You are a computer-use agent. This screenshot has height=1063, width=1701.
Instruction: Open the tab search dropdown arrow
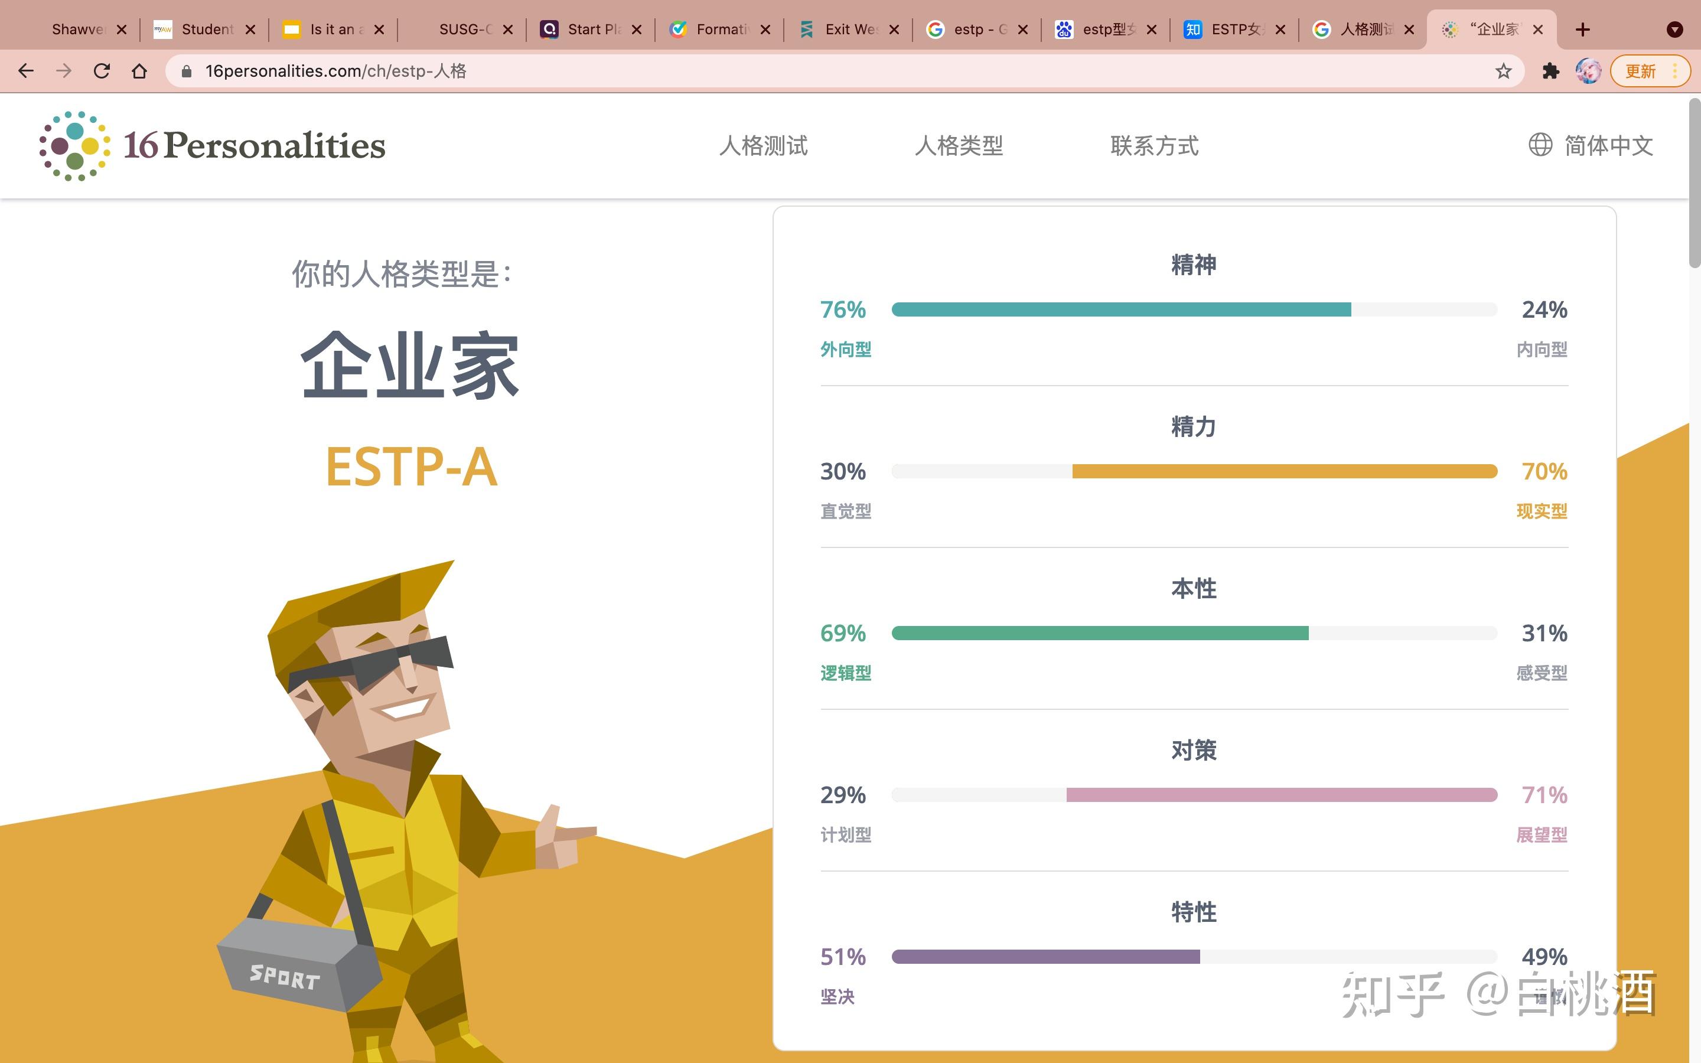point(1674,30)
